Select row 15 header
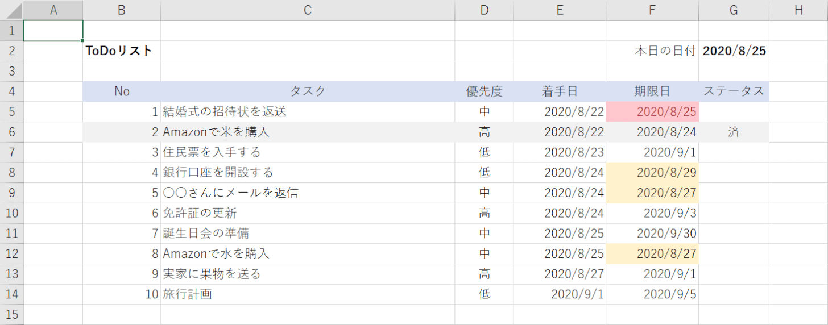This screenshot has width=828, height=325. pyautogui.click(x=12, y=315)
